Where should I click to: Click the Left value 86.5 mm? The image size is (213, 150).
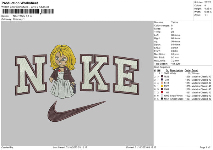[x=176, y=35]
